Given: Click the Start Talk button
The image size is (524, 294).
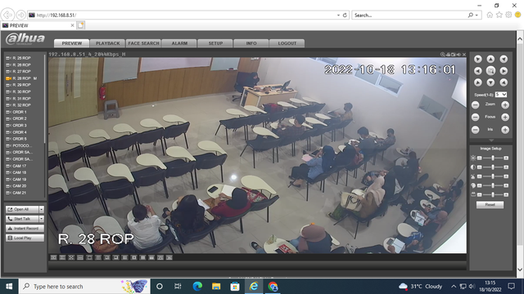Looking at the screenshot, I should click(22, 219).
